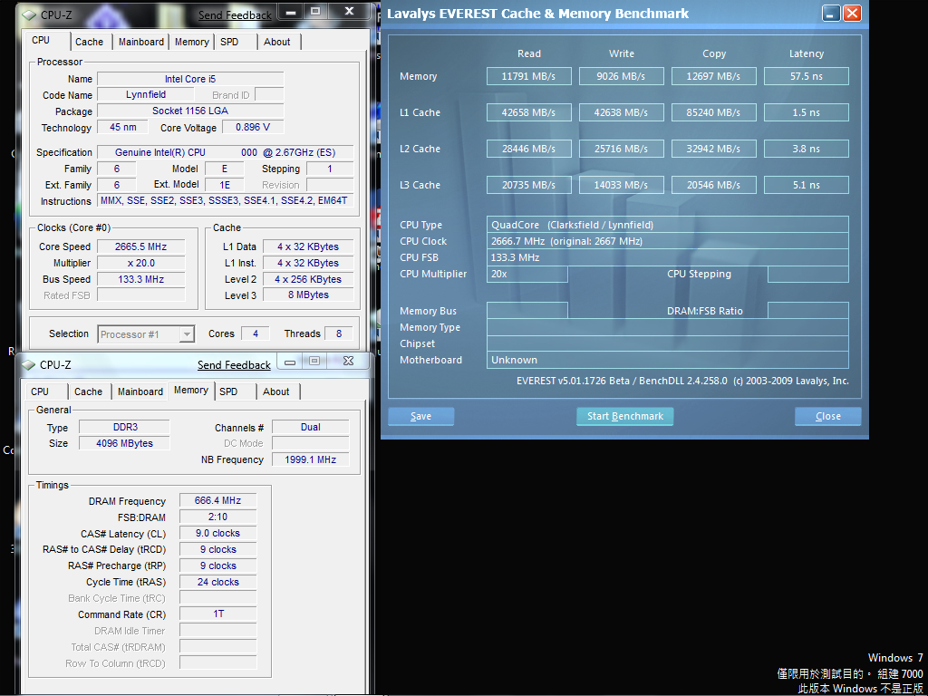Click L3 Cache Latency value 5.1 ns

806,185
